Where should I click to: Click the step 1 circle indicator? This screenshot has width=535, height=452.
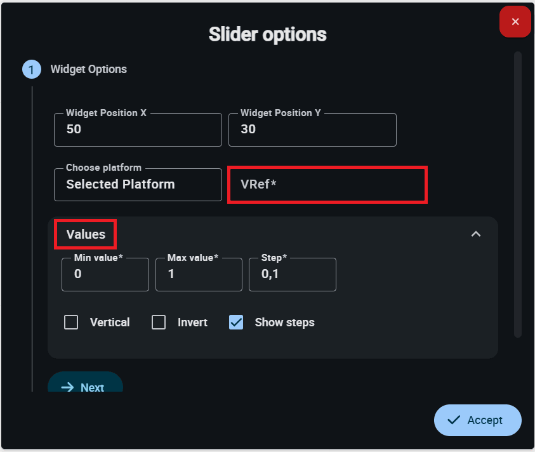32,69
